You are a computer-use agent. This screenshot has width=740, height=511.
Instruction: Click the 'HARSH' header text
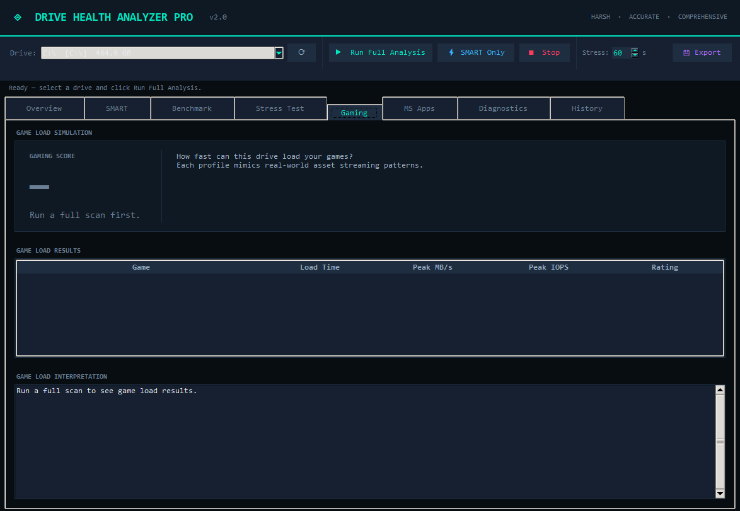tap(601, 16)
